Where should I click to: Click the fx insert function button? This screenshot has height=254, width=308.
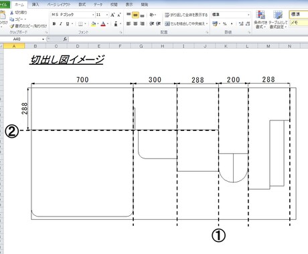pos(65,39)
